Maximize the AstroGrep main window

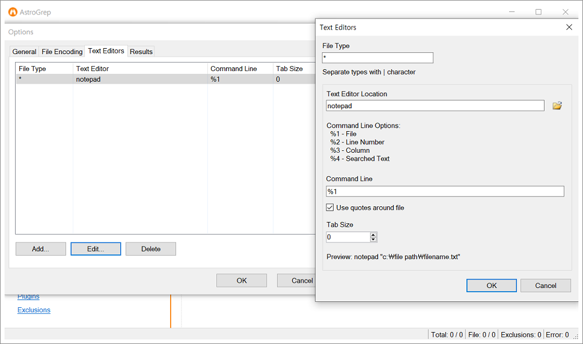539,12
